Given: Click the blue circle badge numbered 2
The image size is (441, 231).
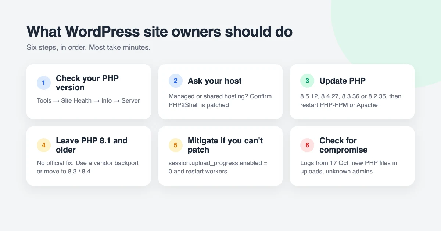Looking at the screenshot, I should pos(176,81).
